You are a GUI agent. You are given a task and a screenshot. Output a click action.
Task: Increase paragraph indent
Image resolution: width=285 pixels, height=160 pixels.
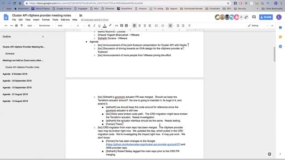coord(183,26)
